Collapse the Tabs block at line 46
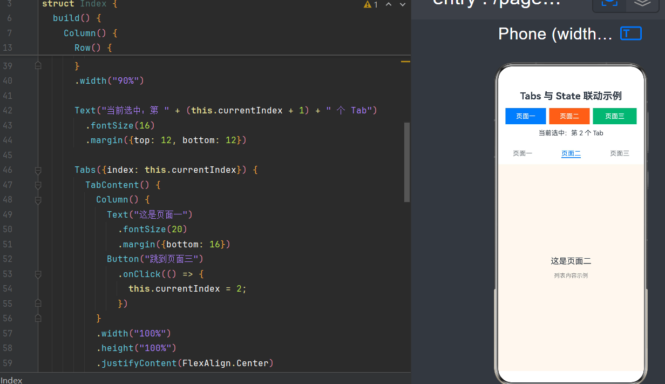The width and height of the screenshot is (665, 384). [38, 170]
